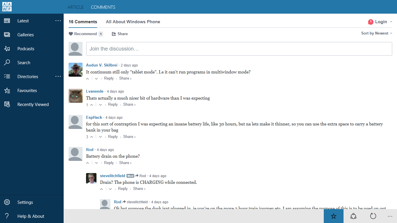397x223 pixels.
Task: Click the Join the discussion input field
Action: point(239,49)
